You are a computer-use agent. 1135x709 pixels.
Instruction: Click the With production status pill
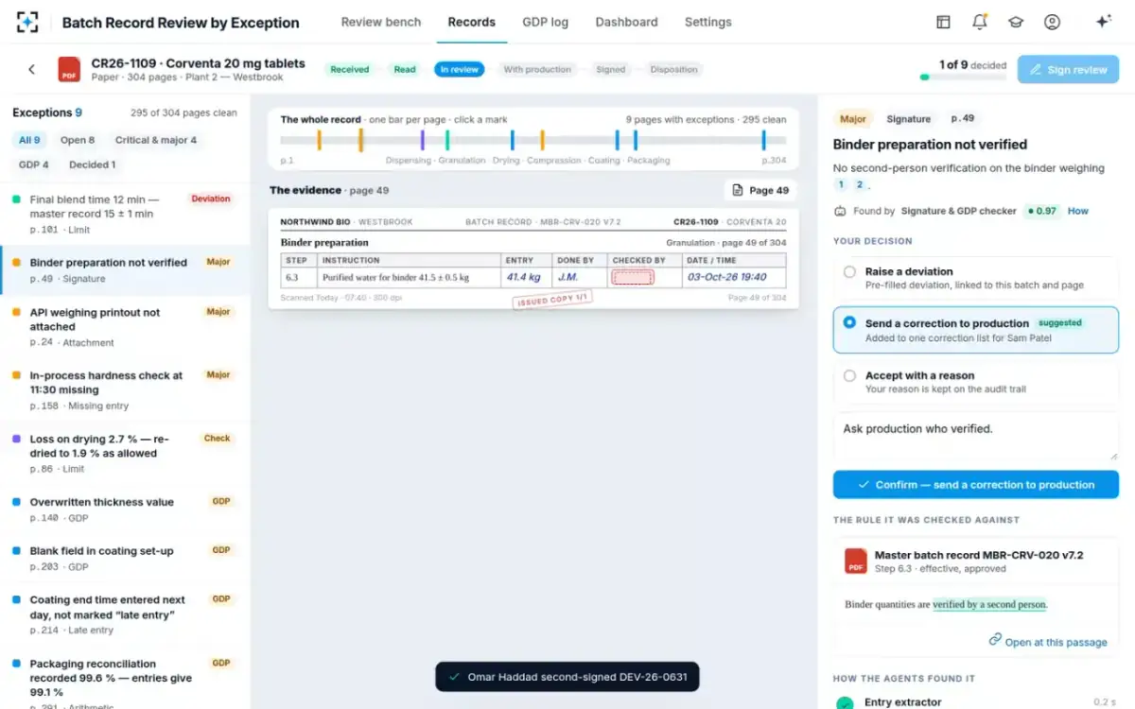(x=537, y=69)
